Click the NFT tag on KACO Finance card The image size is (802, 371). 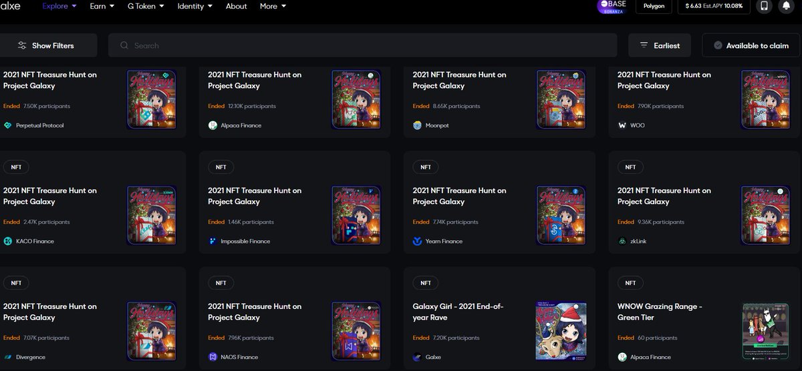pos(16,167)
